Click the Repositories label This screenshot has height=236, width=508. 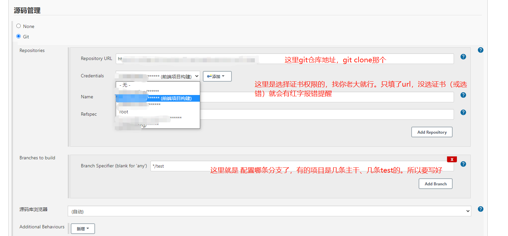(x=32, y=51)
